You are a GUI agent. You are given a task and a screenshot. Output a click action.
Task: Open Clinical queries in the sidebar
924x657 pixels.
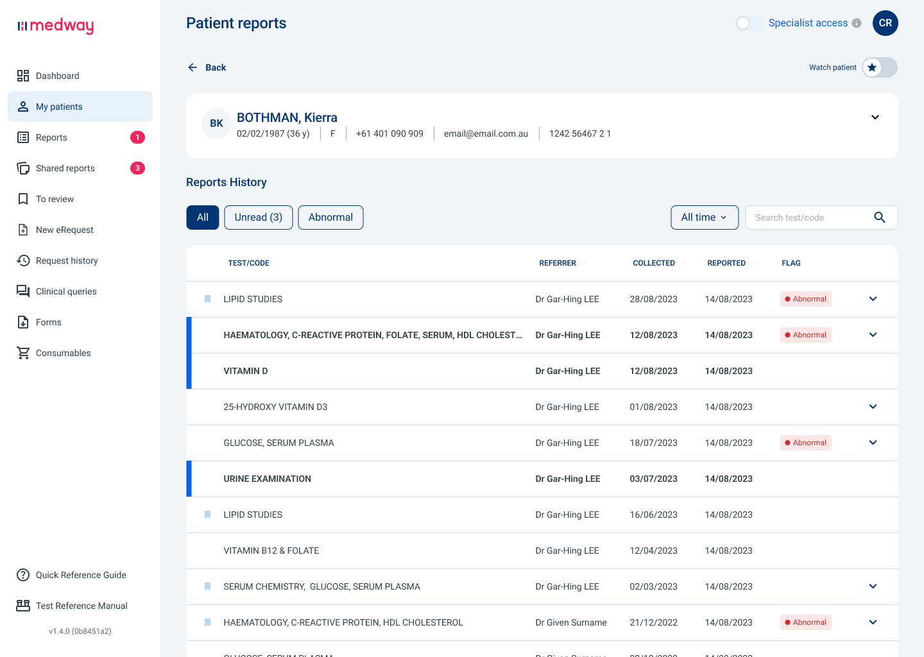[80, 291]
